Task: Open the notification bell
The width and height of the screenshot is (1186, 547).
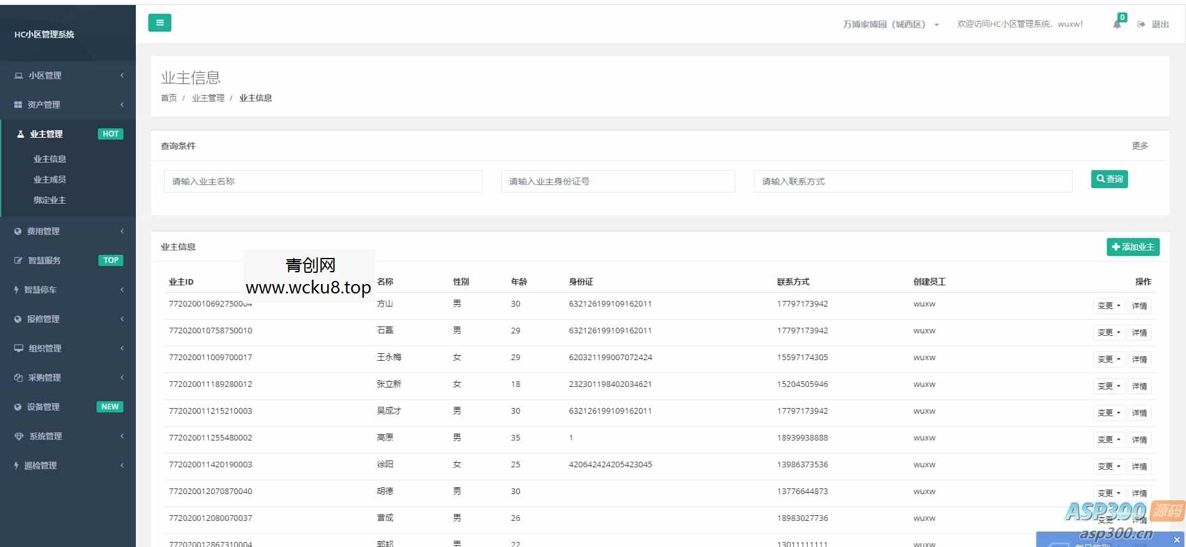Action: point(1117,24)
